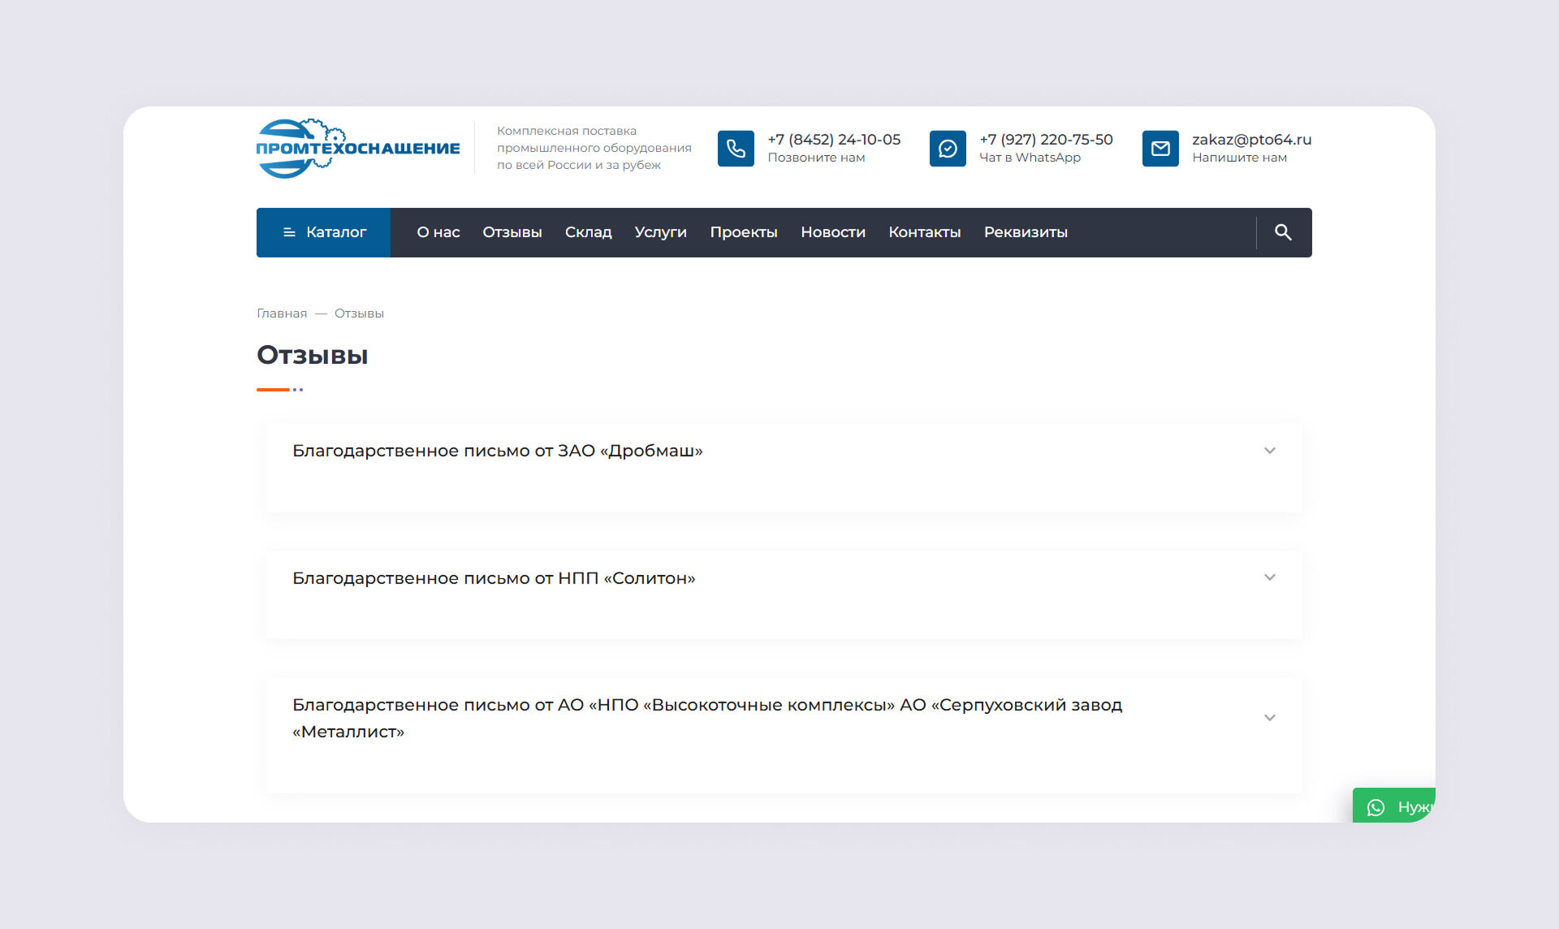This screenshot has height=929, width=1559.
Task: Click the blue email envelope icon
Action: click(1160, 149)
